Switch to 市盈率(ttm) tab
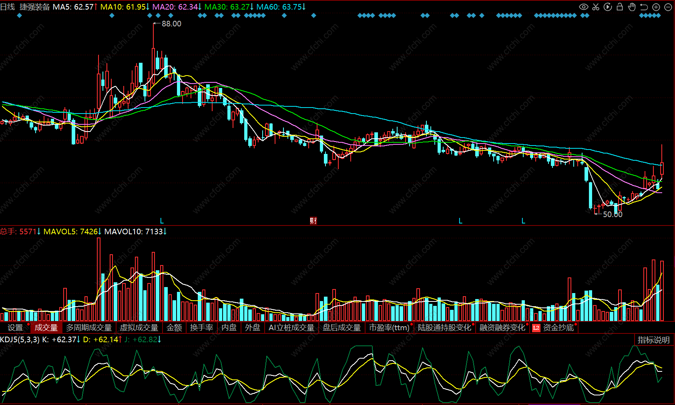This screenshot has height=405, width=675. click(389, 328)
